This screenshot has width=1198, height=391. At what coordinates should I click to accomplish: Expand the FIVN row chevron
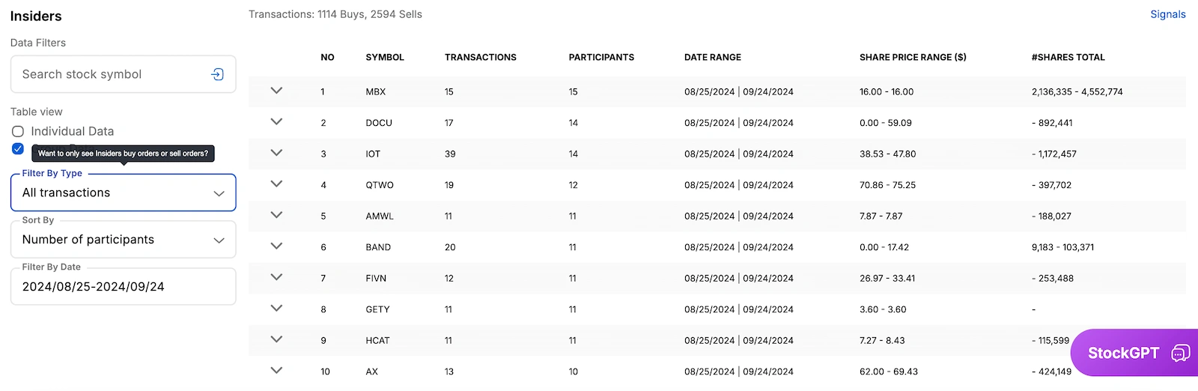pos(276,277)
